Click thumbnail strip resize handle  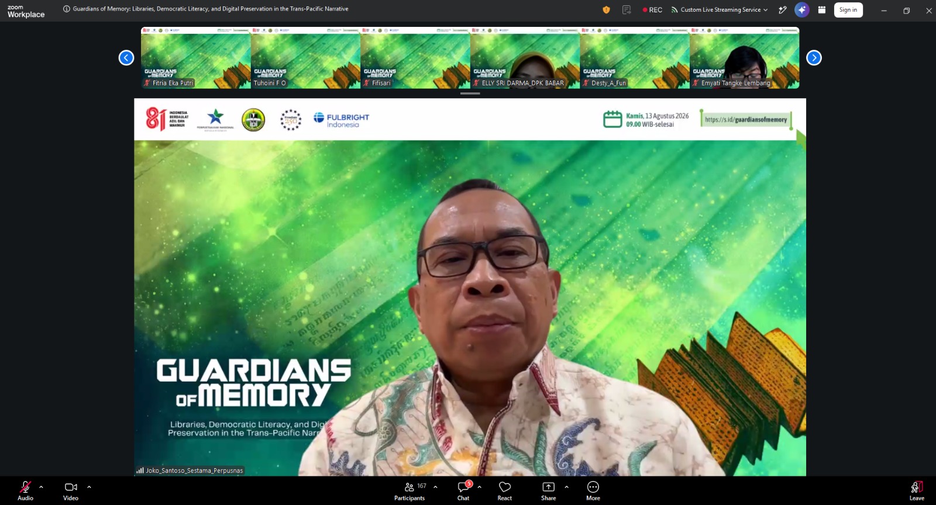tap(470, 93)
